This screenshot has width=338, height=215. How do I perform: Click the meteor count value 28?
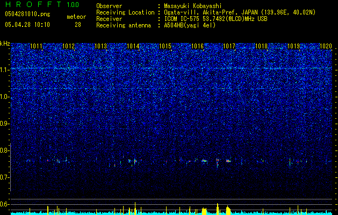click(x=78, y=25)
